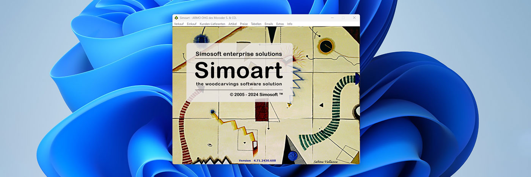Viewport: 531px width, 177px height.
Task: Open the Einkauf menu
Action: tap(192, 24)
